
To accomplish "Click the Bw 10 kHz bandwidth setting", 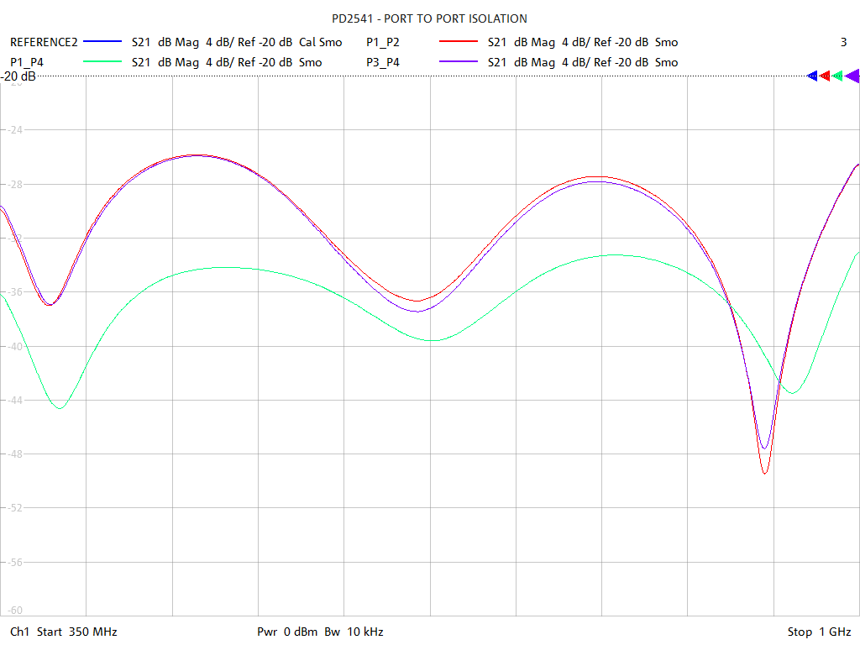I will pos(354,632).
